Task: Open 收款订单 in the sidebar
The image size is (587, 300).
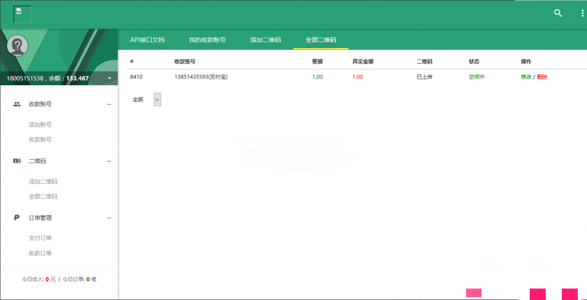Action: pos(40,253)
